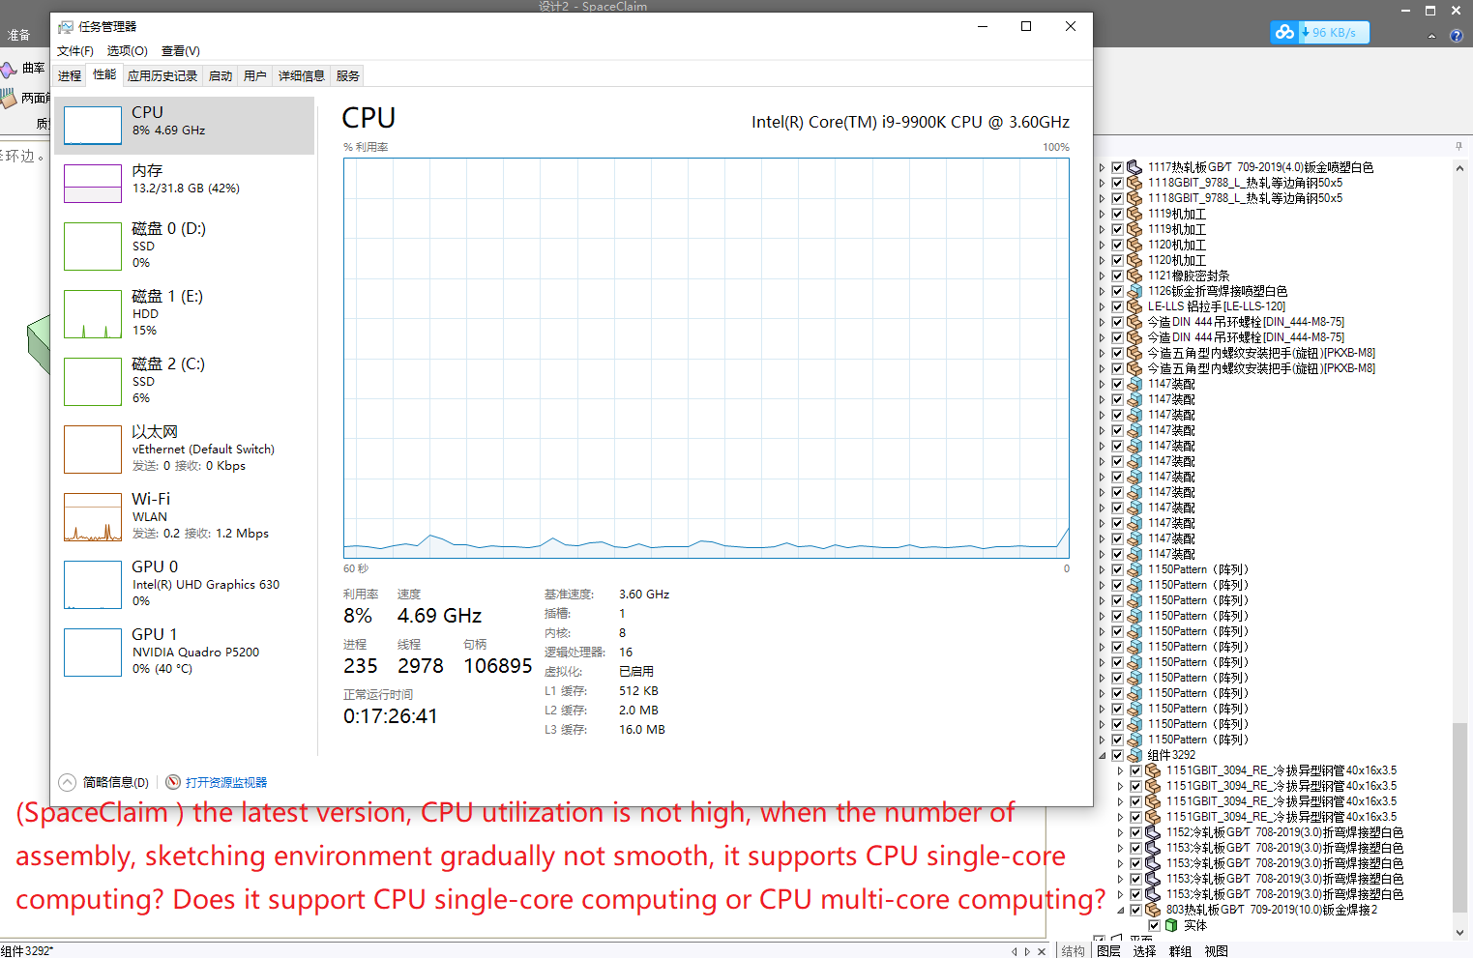The width and height of the screenshot is (1473, 958).
Task: Click sheet-metal icon of 1152冷轧板 row
Action: (x=1153, y=832)
